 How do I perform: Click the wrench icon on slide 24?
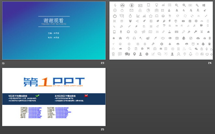point(197,5)
